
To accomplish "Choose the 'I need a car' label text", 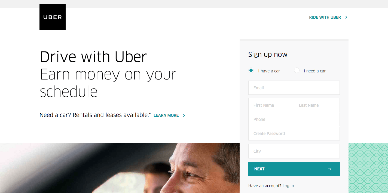I will [315, 71].
